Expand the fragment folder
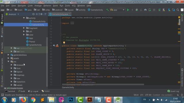Image resolution: width=184 pixels, height=103 pixels. pyautogui.click(x=24, y=28)
